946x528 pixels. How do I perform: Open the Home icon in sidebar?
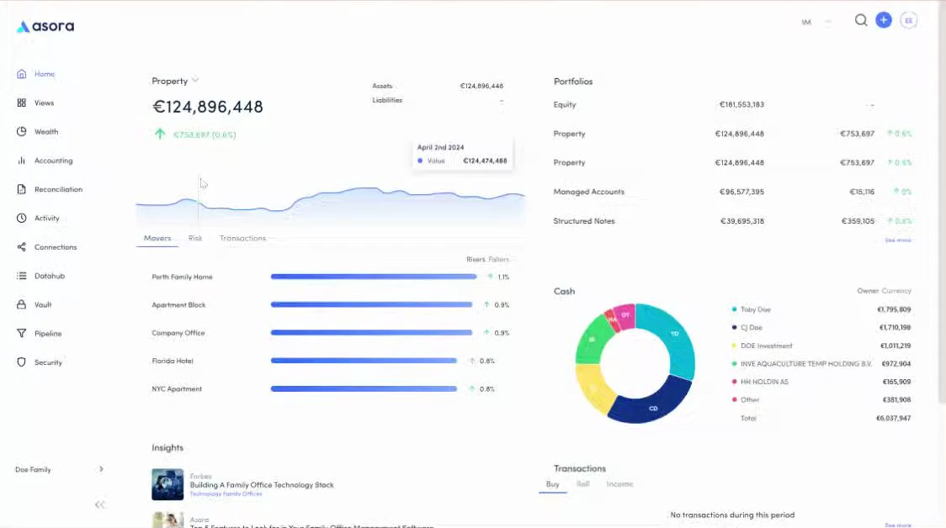click(x=22, y=74)
